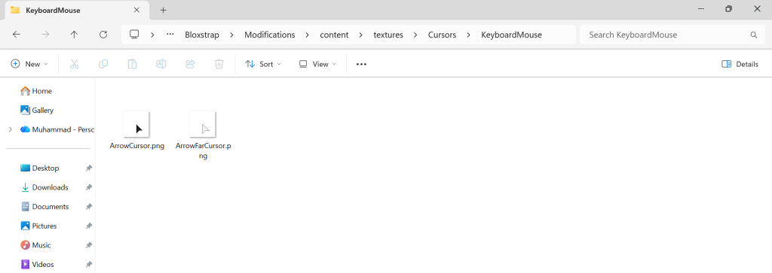Click pin icon next to Music
Image resolution: width=772 pixels, height=273 pixels.
click(89, 245)
